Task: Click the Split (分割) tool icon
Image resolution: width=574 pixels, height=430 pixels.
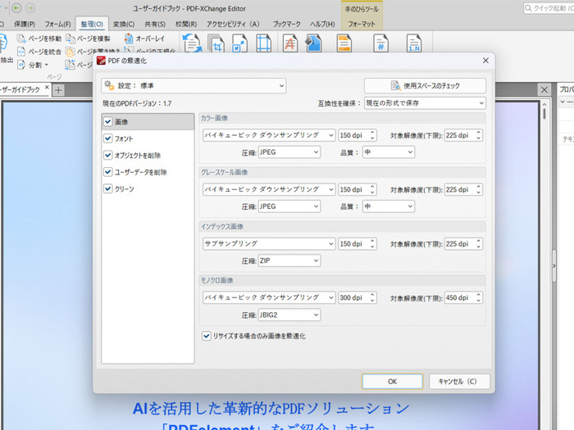Action: click(21, 65)
